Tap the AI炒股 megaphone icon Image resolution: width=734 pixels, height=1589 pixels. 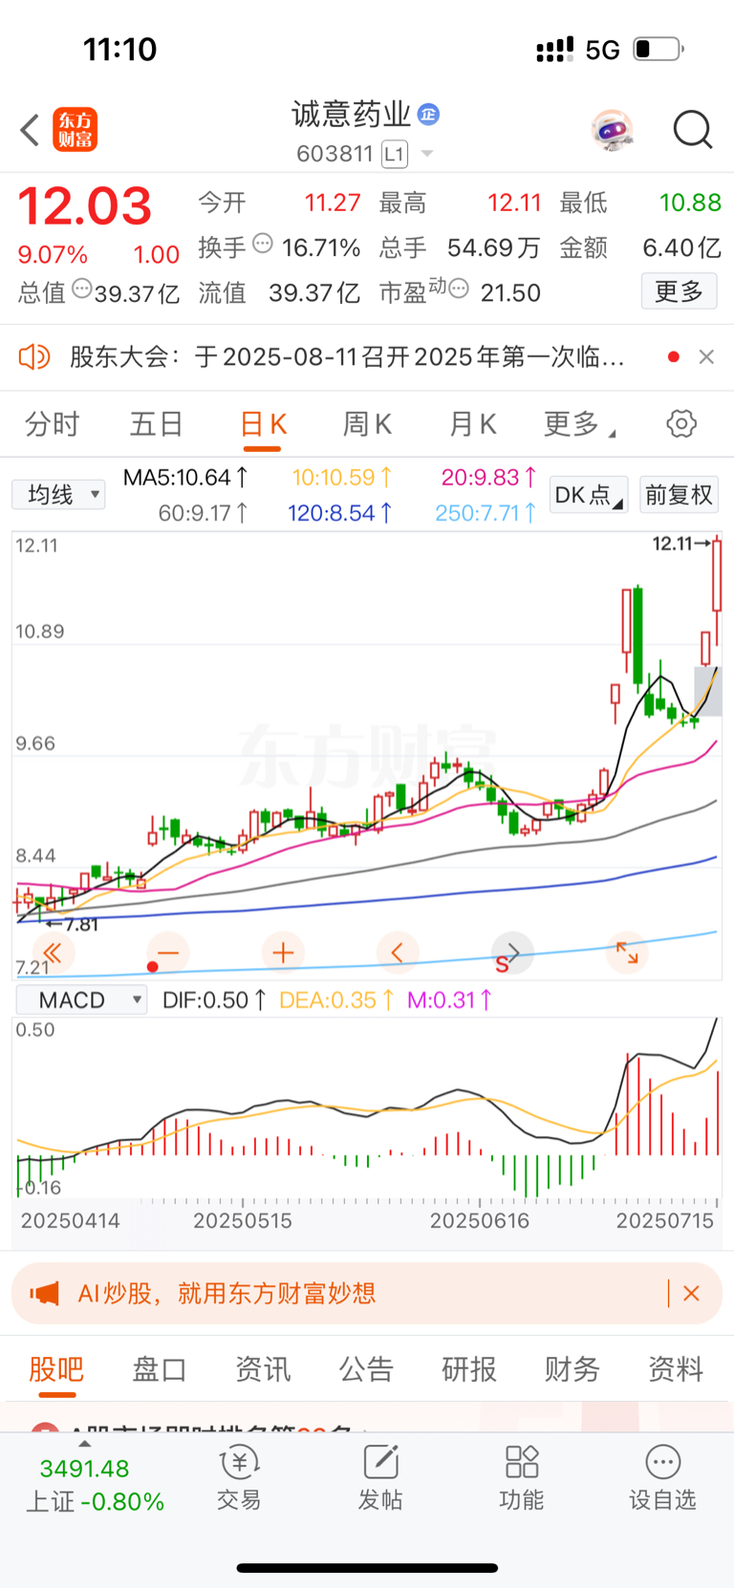44,1294
